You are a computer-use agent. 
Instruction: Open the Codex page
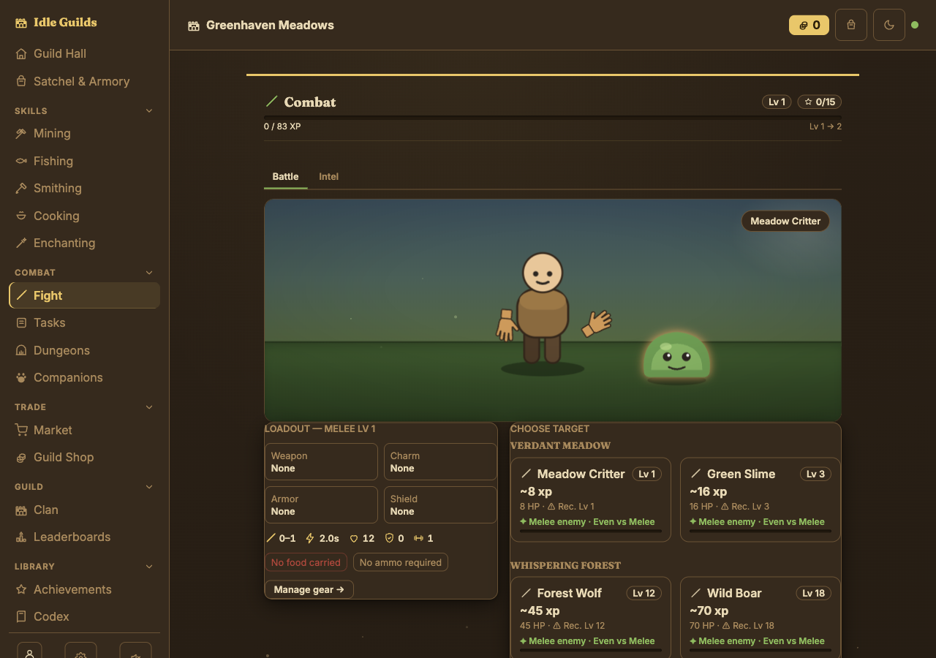[84, 616]
